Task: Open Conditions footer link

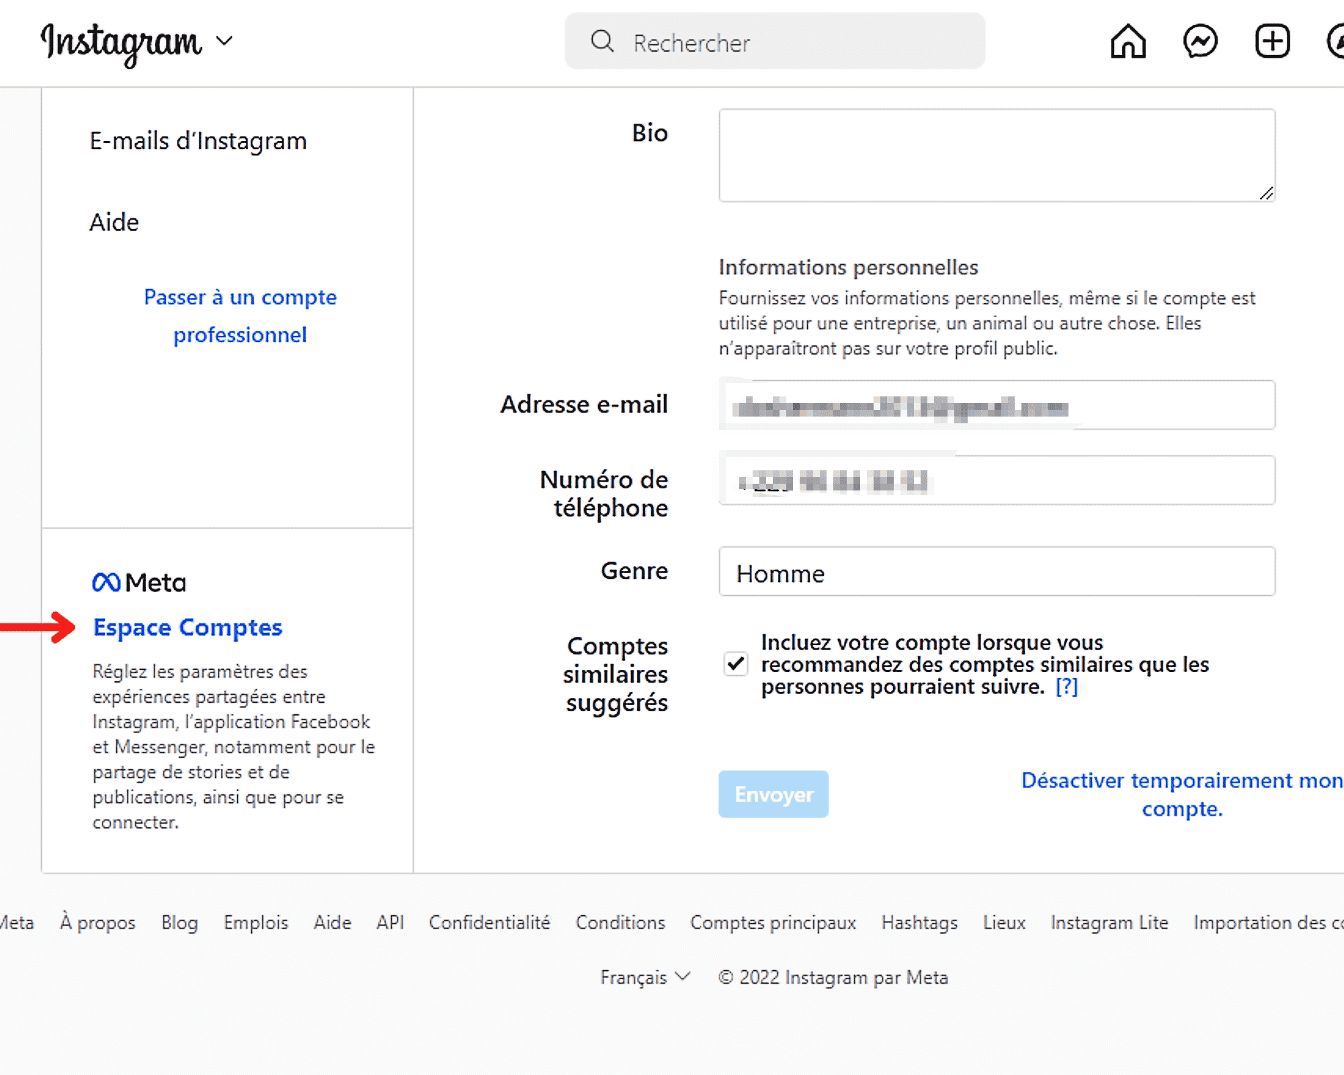Action: pos(620,922)
